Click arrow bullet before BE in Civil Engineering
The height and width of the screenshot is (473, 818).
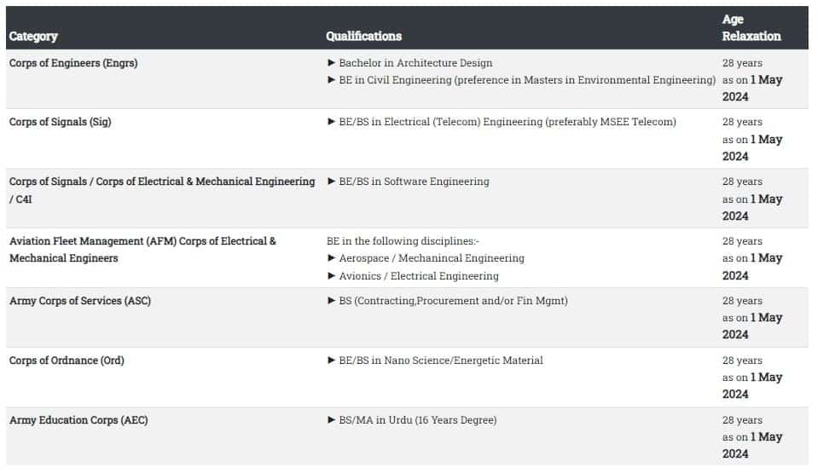coord(331,80)
